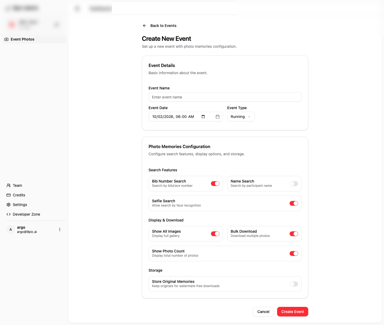Go to Credits in the sidebar
Image resolution: width=384 pixels, height=325 pixels.
coord(19,195)
